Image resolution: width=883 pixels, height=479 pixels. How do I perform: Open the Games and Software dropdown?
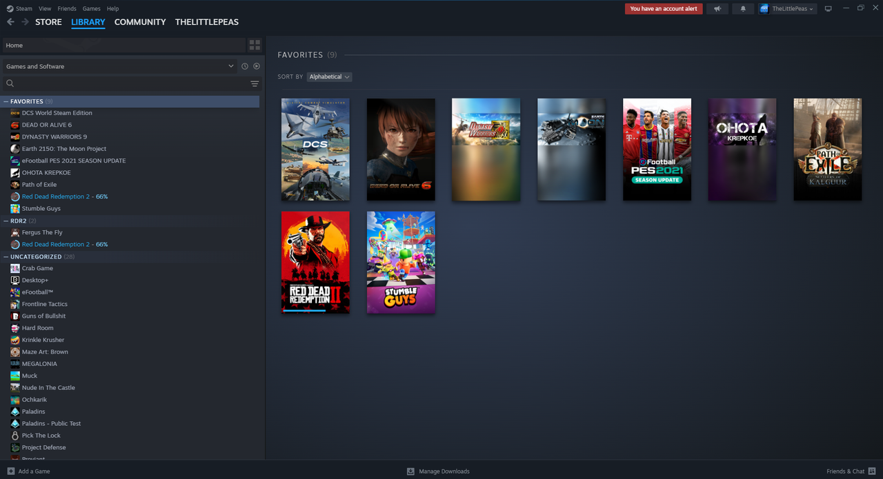click(x=119, y=66)
